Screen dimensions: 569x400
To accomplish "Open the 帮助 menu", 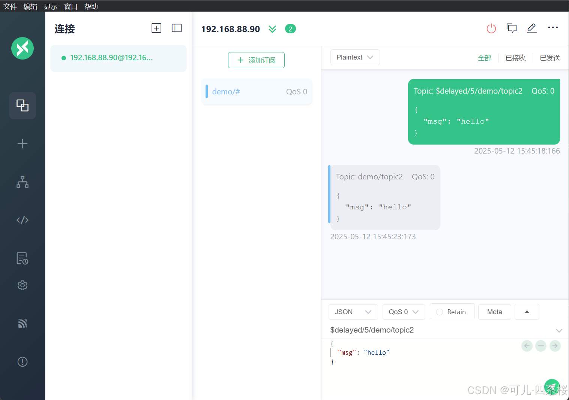I will [x=91, y=6].
